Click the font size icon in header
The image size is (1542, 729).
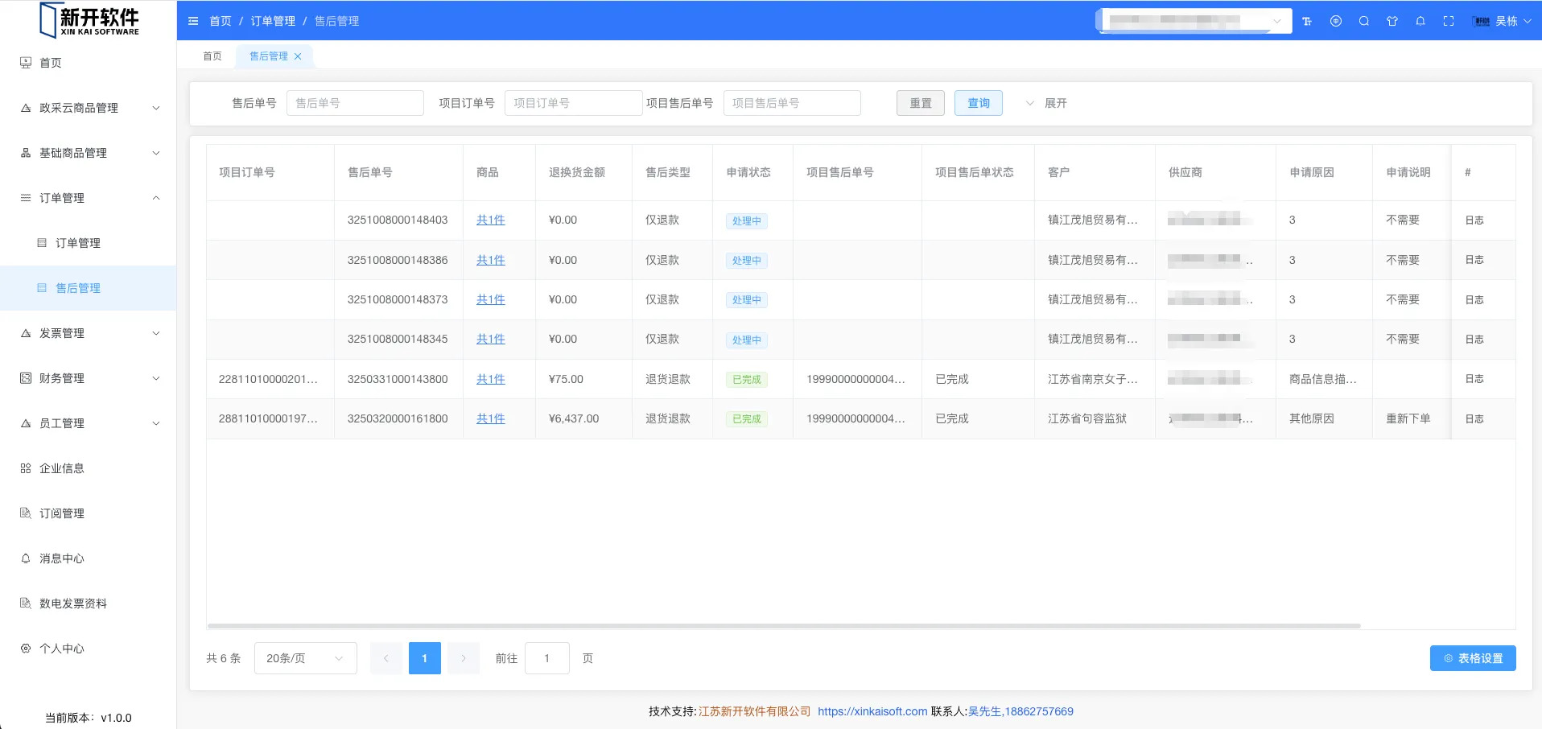tap(1307, 22)
